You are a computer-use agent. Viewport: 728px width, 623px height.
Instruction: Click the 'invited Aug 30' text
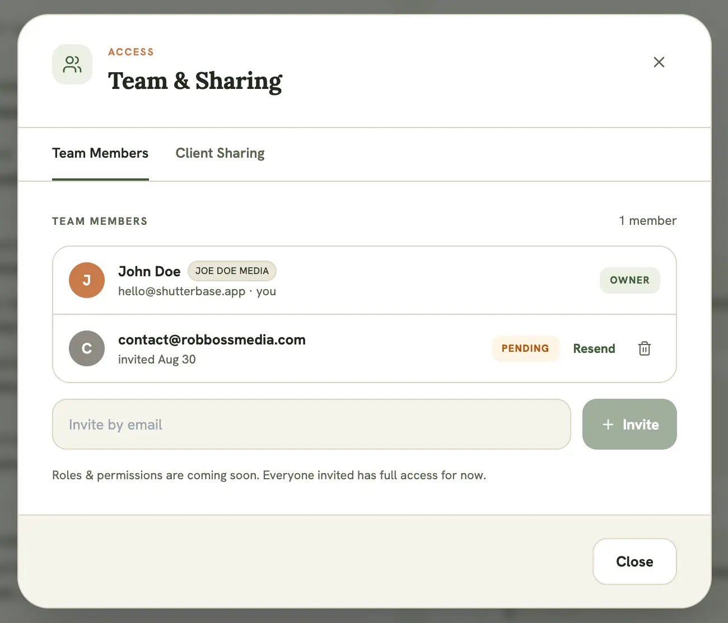[157, 359]
